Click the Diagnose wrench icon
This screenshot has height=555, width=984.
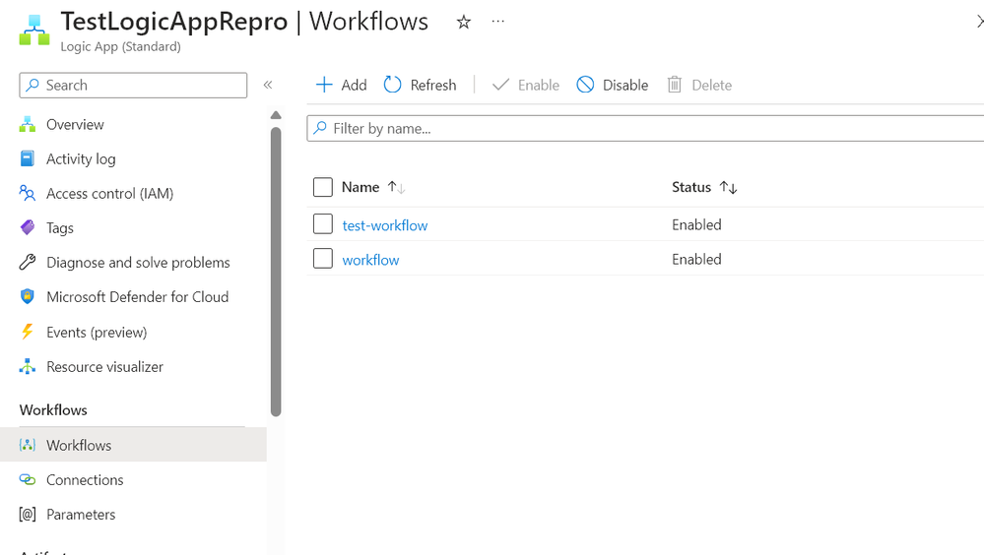click(27, 262)
